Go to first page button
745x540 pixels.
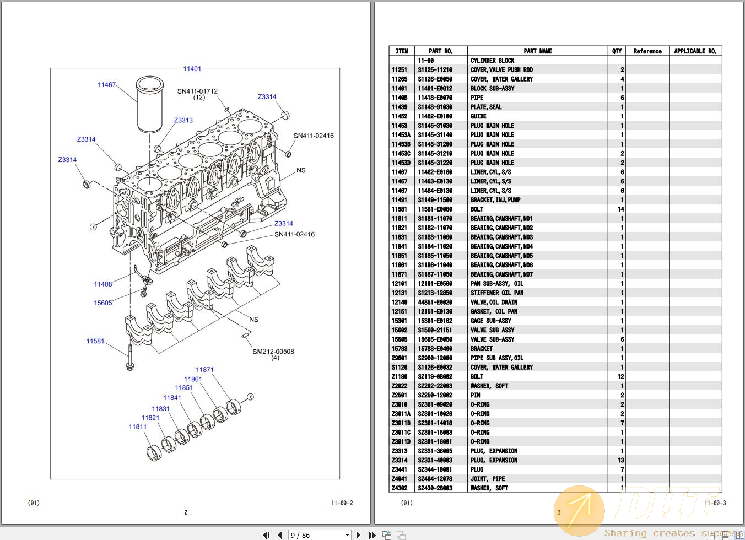coord(267,534)
